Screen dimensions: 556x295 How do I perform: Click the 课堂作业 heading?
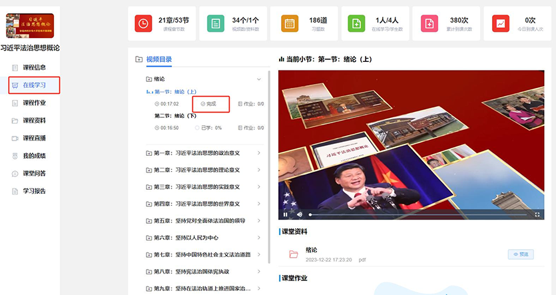(294, 278)
